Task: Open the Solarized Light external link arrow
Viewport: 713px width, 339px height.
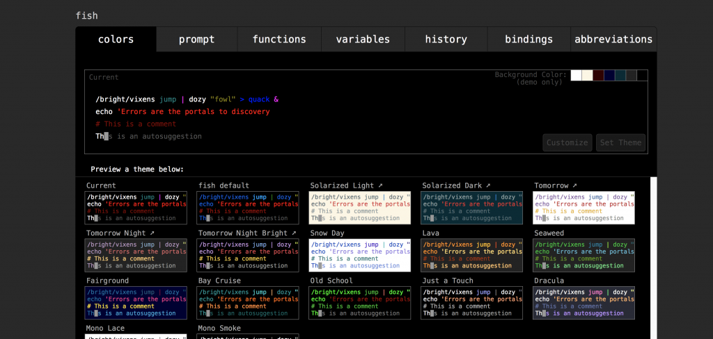Action: 380,186
